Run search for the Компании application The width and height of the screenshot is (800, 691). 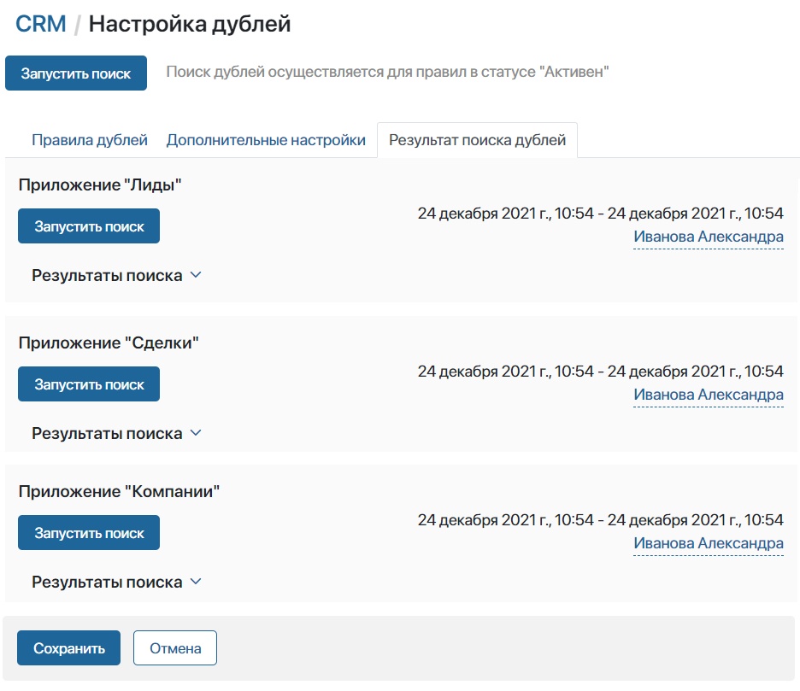pos(89,533)
